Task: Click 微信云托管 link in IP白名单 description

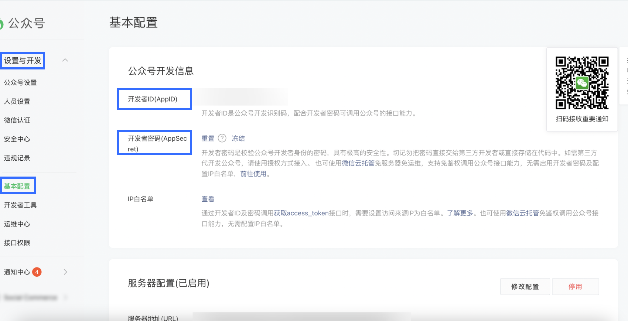Action: pos(522,213)
